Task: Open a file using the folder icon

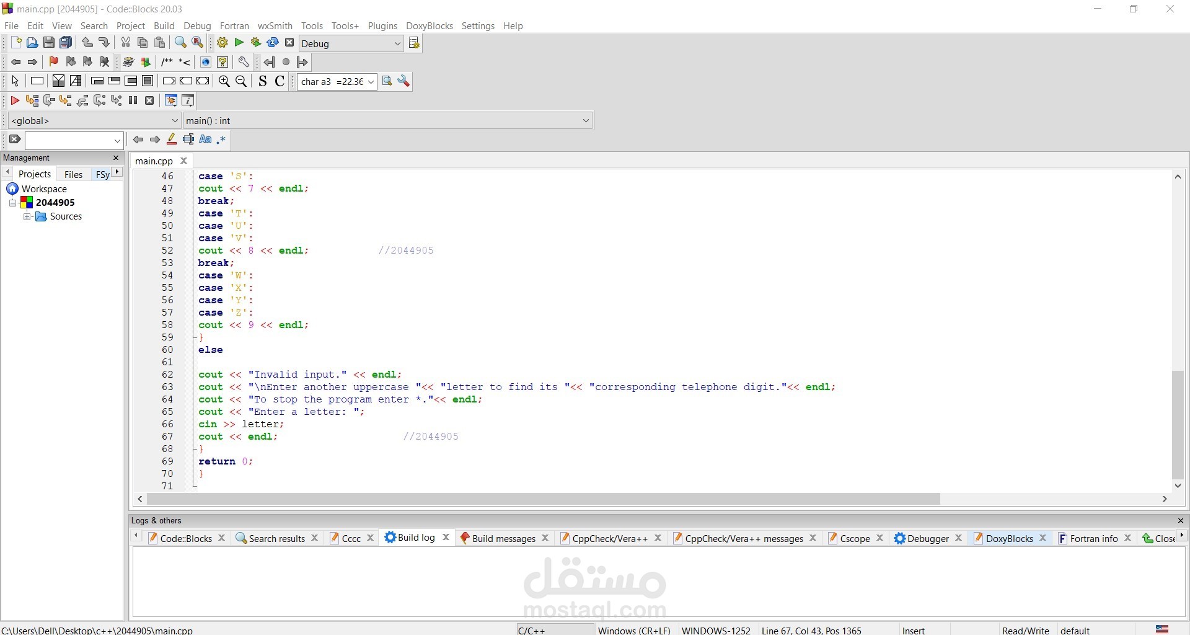Action: coord(32,43)
